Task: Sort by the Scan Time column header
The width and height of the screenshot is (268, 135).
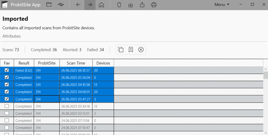Action: [76, 63]
